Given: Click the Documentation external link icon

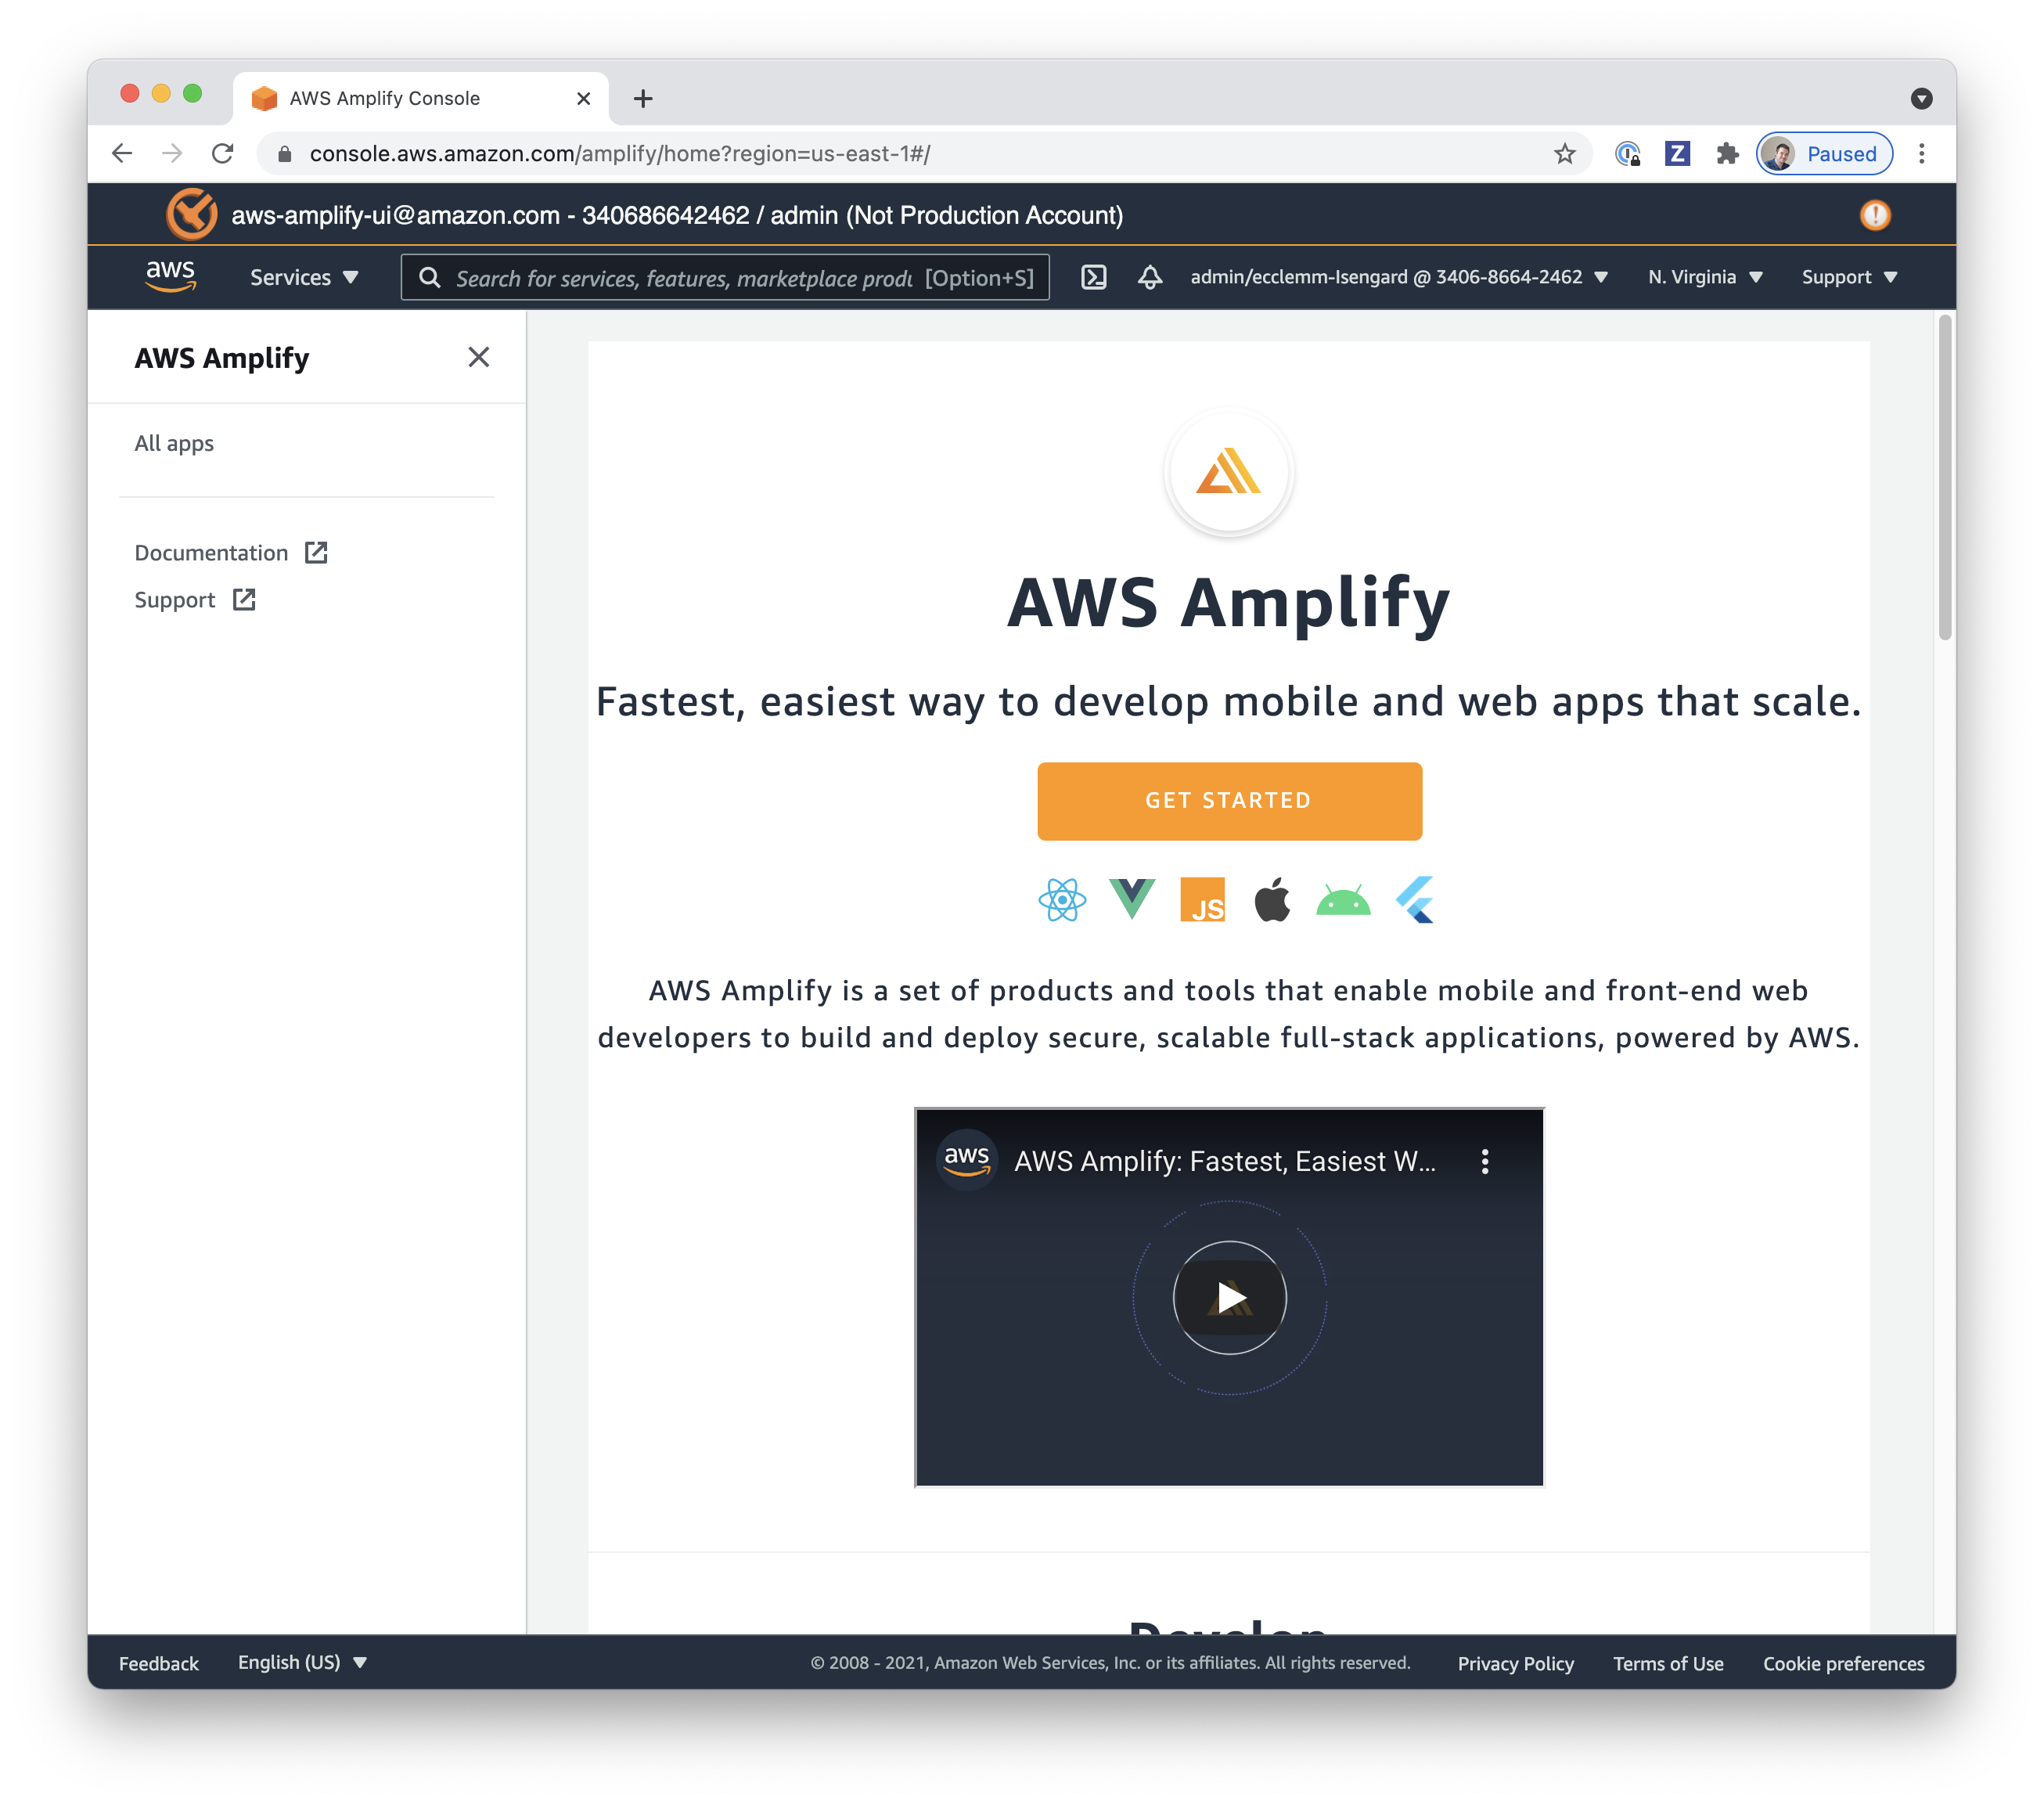Looking at the screenshot, I should point(316,553).
